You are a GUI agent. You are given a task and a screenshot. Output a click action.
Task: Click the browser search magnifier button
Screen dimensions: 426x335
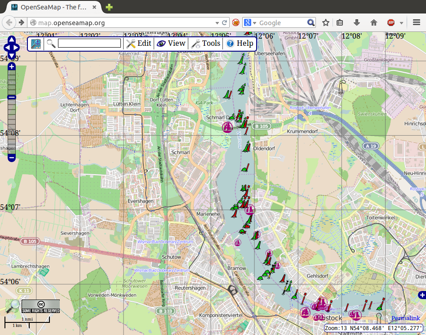311,22
